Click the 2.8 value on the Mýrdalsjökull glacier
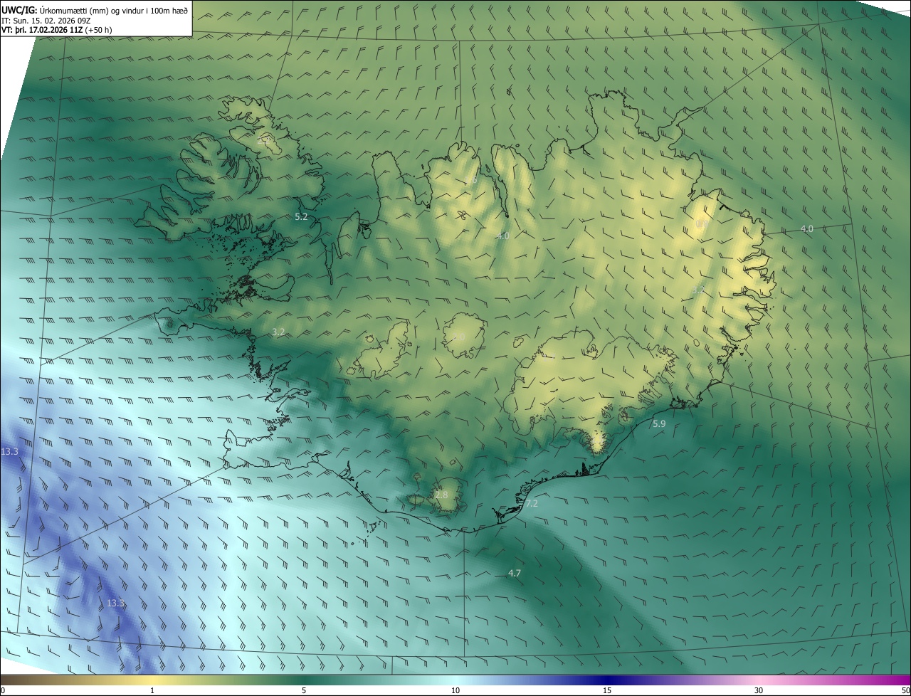Viewport: 911px width, 696px height. (442, 495)
